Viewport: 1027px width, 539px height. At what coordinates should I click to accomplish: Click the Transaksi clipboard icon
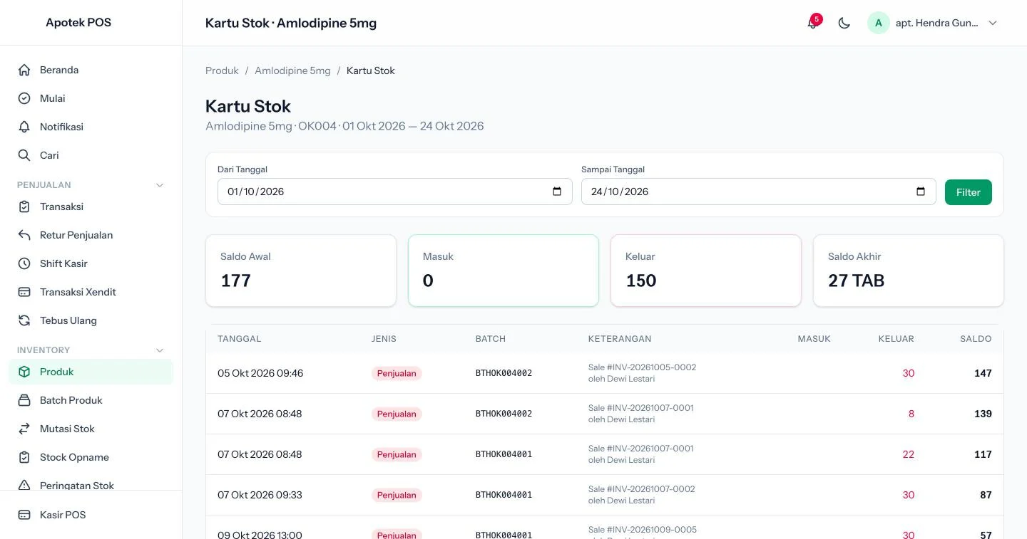[24, 206]
